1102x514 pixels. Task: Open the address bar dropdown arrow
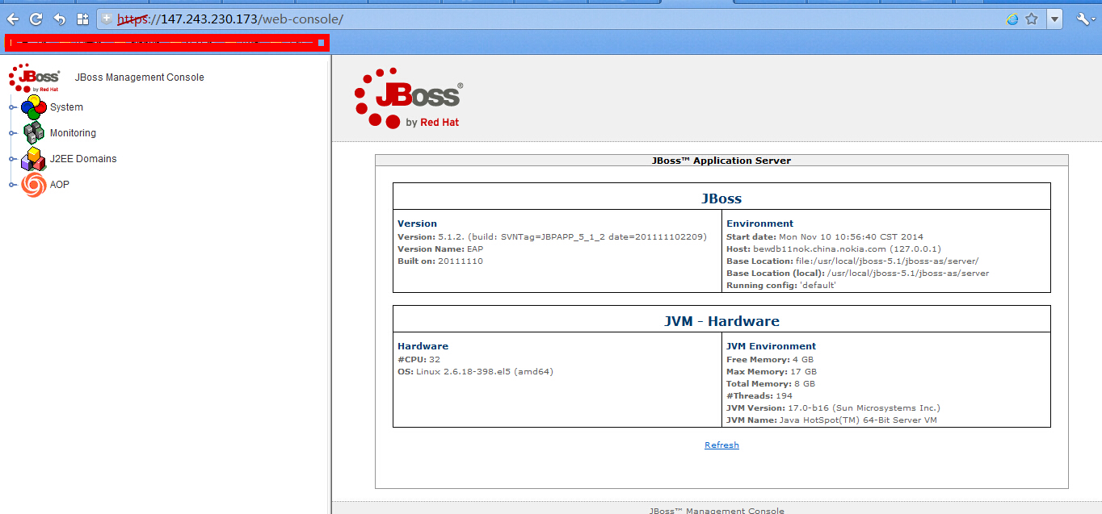[1055, 19]
